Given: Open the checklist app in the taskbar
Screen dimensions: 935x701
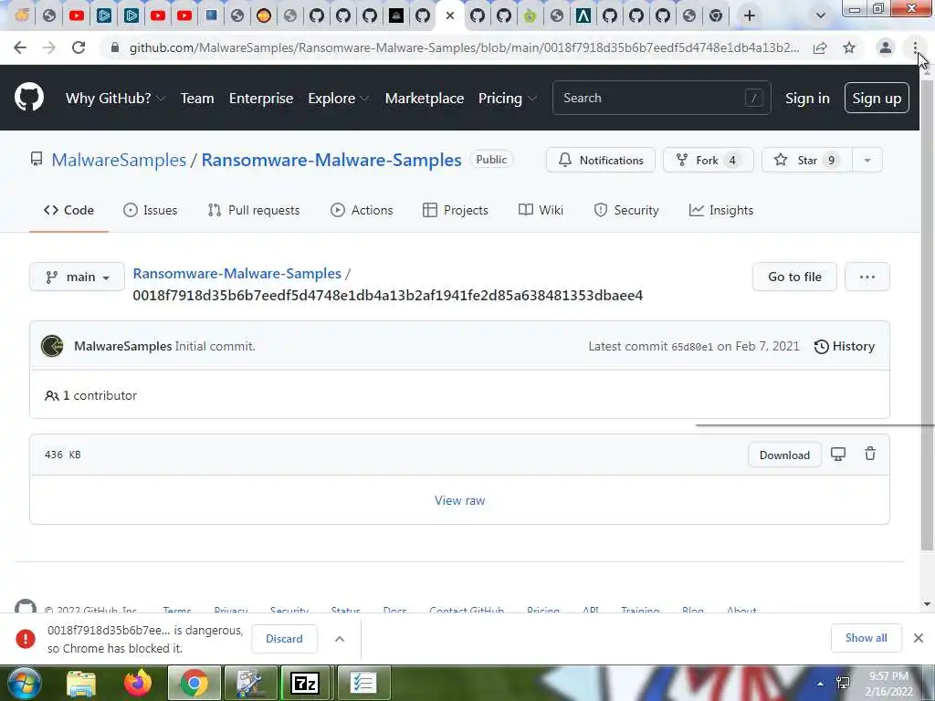Looking at the screenshot, I should 362,683.
